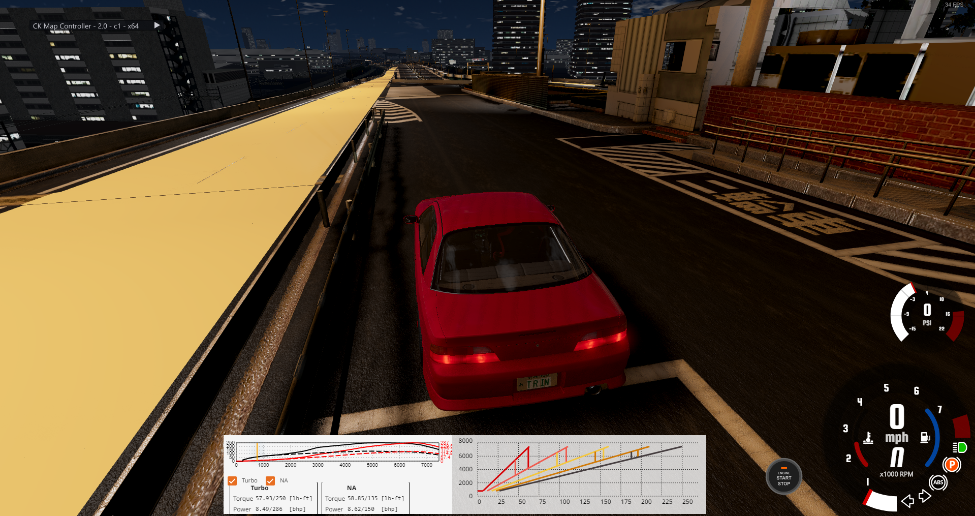Click the FPS counter
This screenshot has width=975, height=516.
954,5
